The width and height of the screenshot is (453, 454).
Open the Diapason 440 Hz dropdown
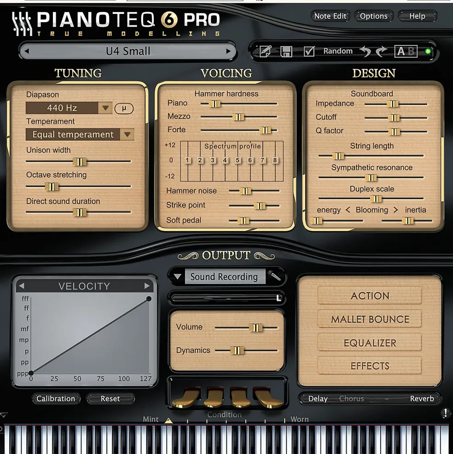pyautogui.click(x=69, y=108)
